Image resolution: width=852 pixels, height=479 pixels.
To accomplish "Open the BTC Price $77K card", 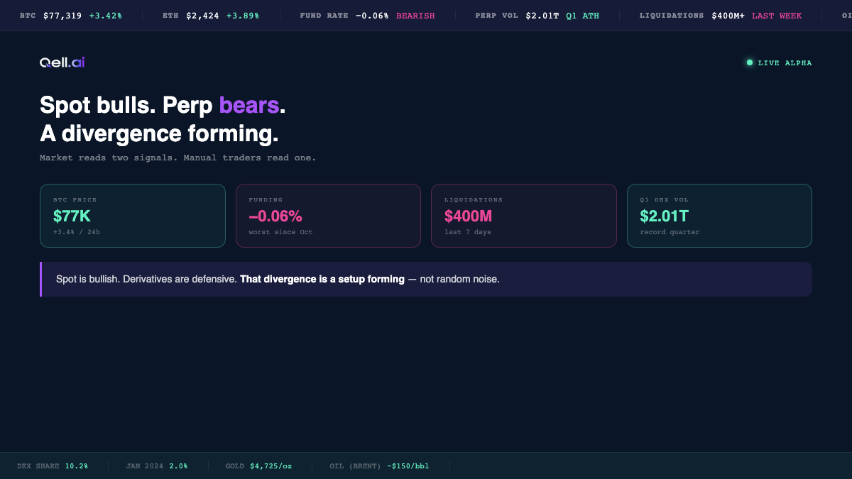I will click(133, 216).
